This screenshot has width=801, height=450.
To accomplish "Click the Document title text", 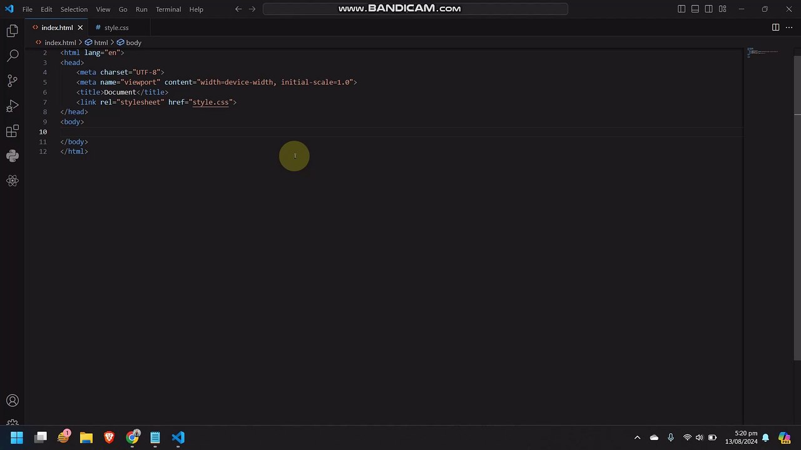I will (120, 92).
